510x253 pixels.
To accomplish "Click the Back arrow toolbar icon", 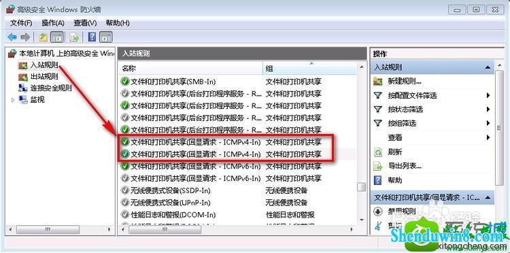I will (12, 37).
